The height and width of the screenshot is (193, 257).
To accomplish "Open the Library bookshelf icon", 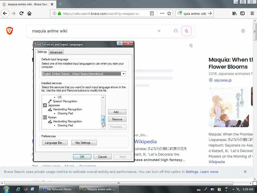I will coord(234,14).
